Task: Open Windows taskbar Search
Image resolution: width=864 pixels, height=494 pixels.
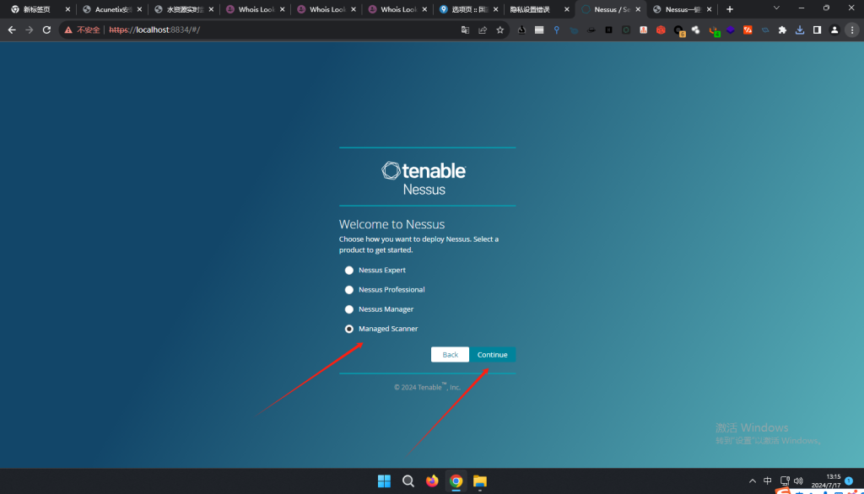Action: coord(408,481)
